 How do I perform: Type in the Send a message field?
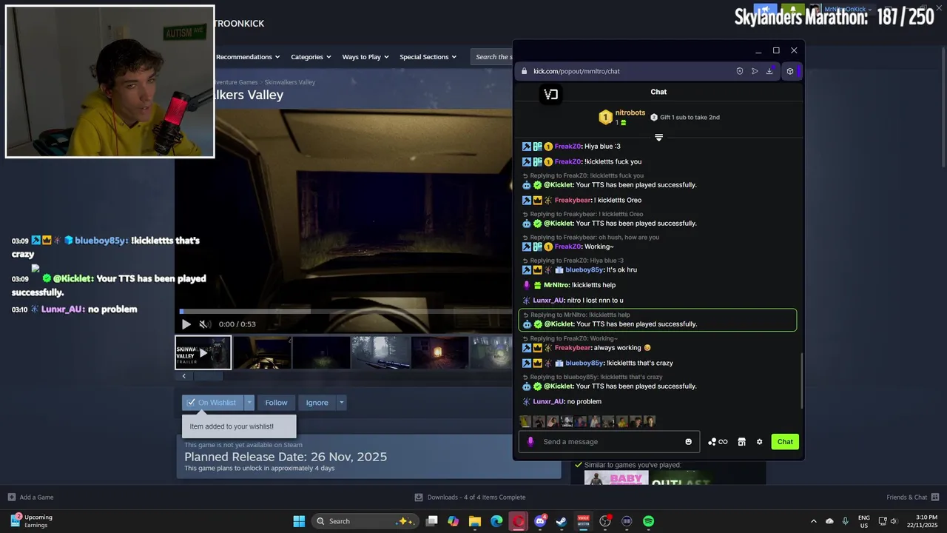coord(610,442)
